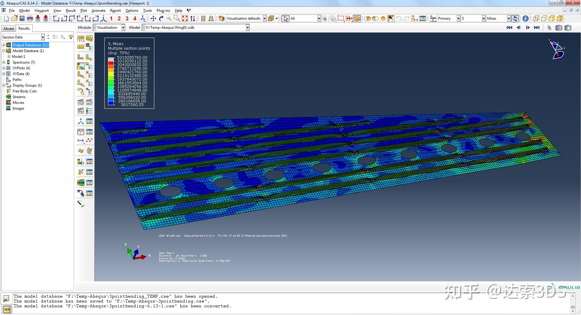
Task: Select the Plot Contours on Deformed Shape tool
Action: [x=80, y=66]
